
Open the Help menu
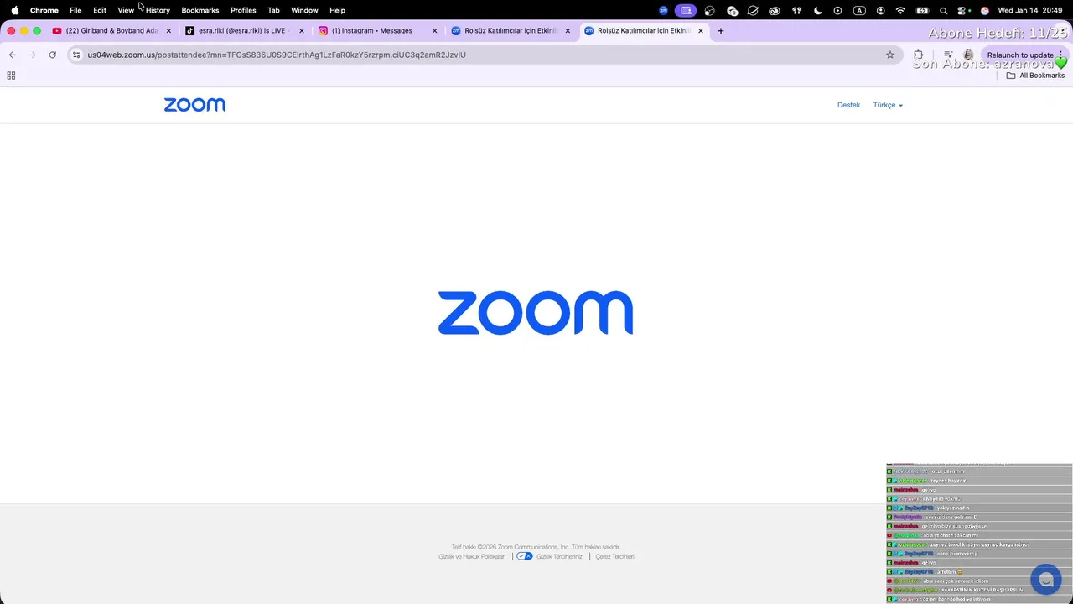337,10
